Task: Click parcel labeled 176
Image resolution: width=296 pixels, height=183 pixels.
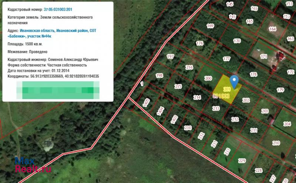Action: pyautogui.click(x=200, y=43)
